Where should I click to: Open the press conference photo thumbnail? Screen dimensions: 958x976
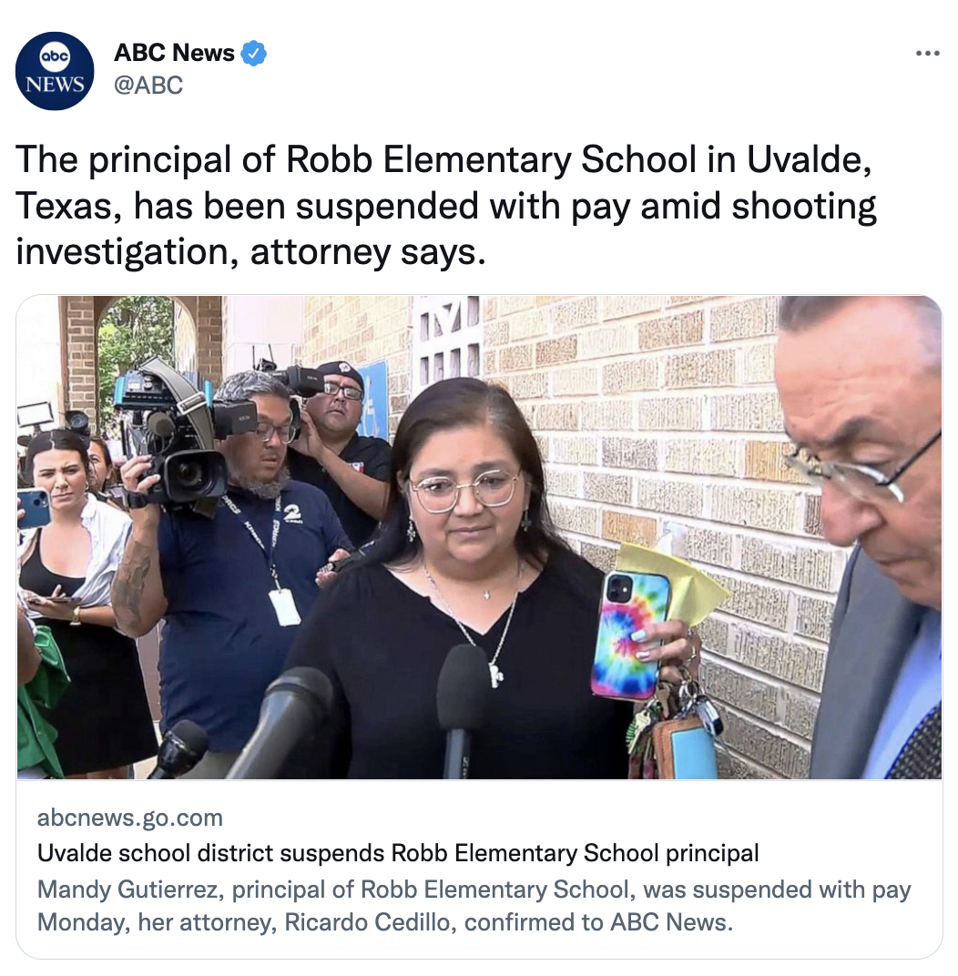pos(479,537)
